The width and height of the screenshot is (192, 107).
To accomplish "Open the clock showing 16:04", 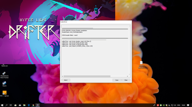I will click(x=183, y=105).
